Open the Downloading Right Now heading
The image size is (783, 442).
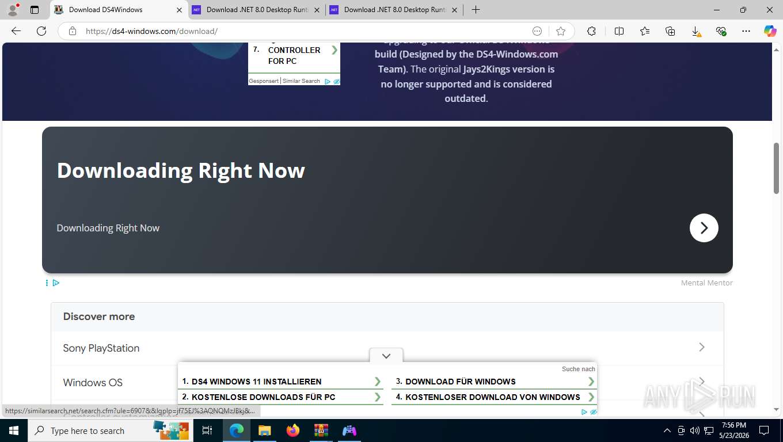[181, 170]
